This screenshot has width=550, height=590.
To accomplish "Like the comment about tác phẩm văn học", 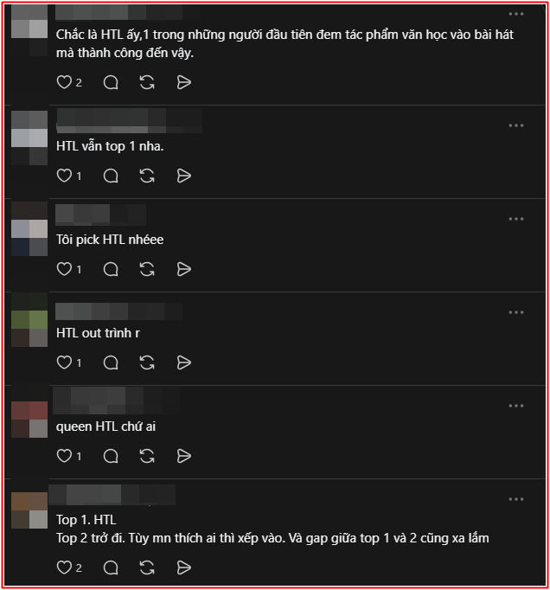I will coord(64,82).
